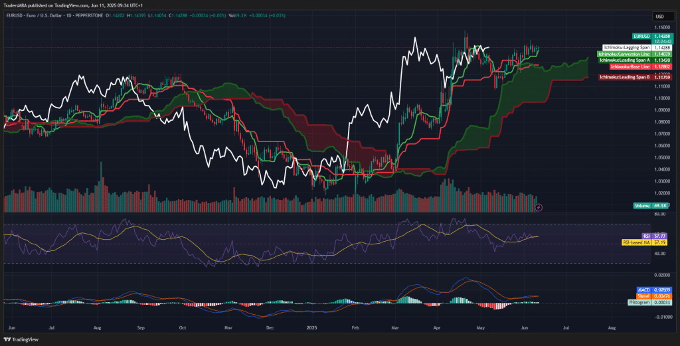Select the Ichimoku Lagging Span label

tap(626, 48)
